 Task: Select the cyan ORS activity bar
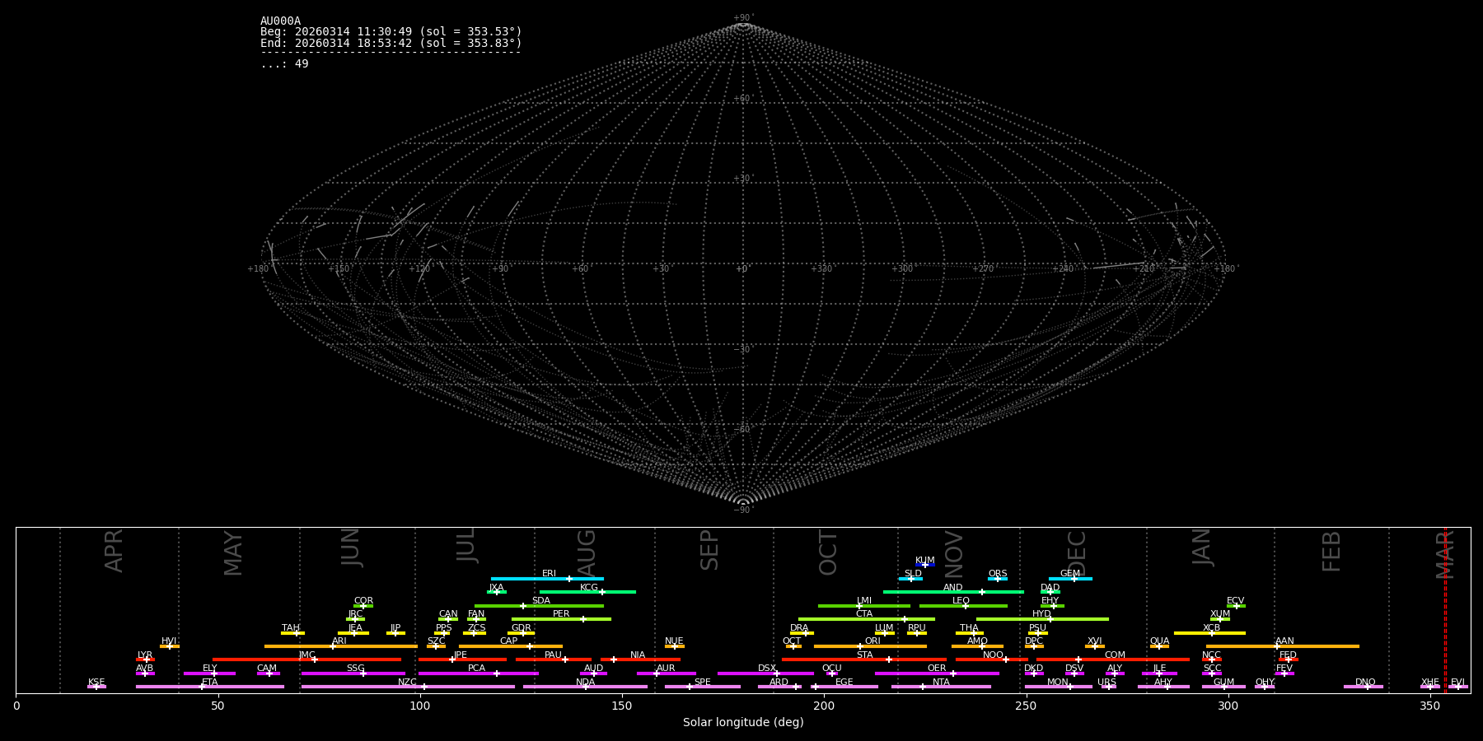[998, 579]
